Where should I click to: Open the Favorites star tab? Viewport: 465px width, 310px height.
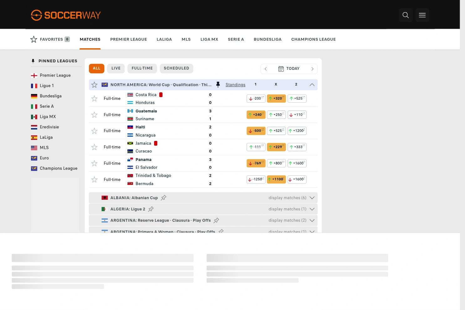point(50,39)
